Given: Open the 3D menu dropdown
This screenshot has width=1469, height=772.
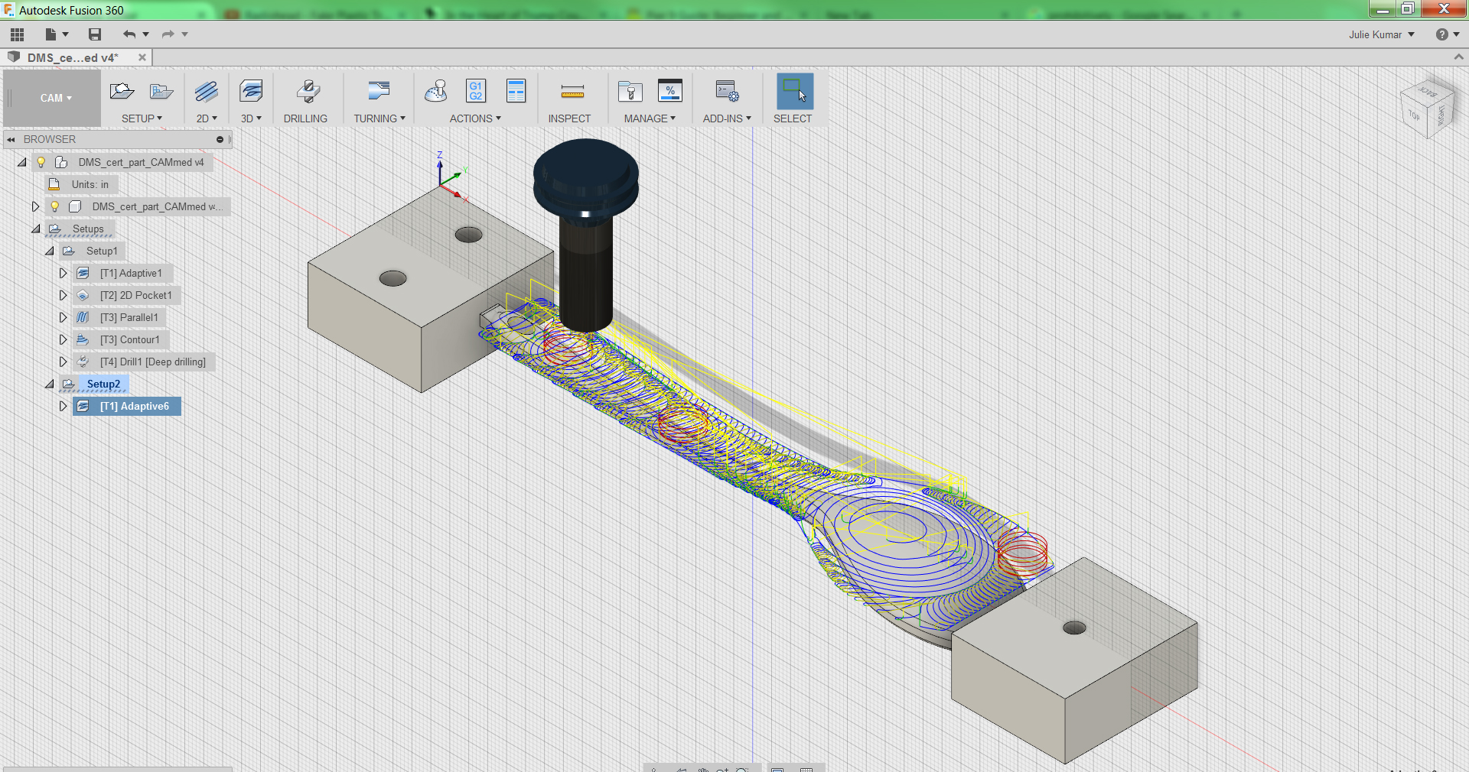Looking at the screenshot, I should (x=251, y=118).
